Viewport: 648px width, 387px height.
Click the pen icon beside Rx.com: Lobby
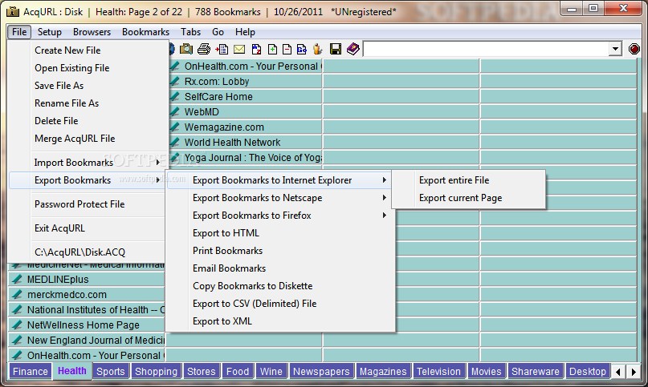tap(175, 81)
